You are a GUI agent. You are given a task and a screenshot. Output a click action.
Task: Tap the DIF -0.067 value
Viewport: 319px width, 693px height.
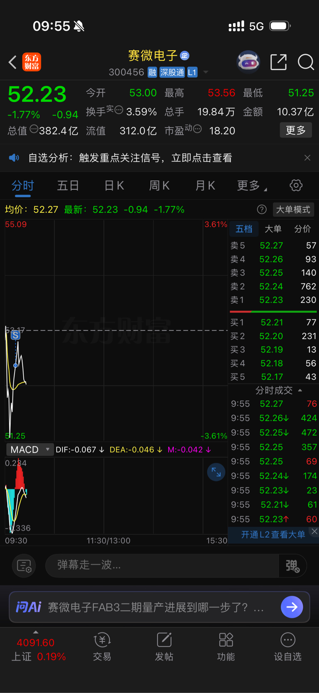point(80,449)
